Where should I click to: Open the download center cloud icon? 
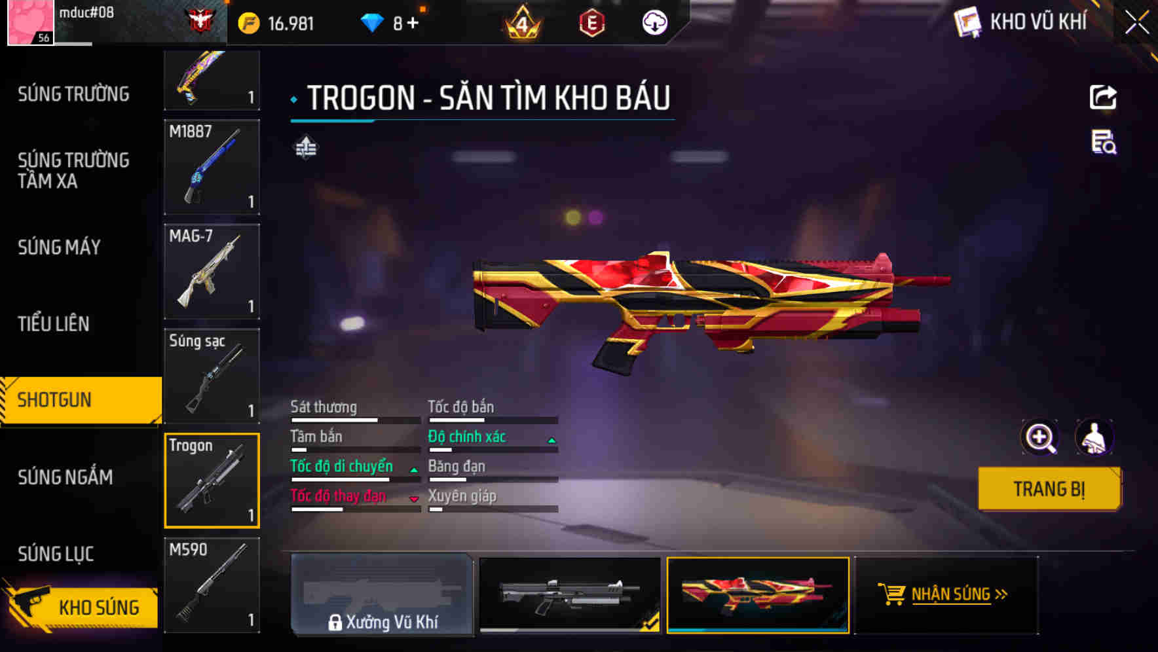654,23
